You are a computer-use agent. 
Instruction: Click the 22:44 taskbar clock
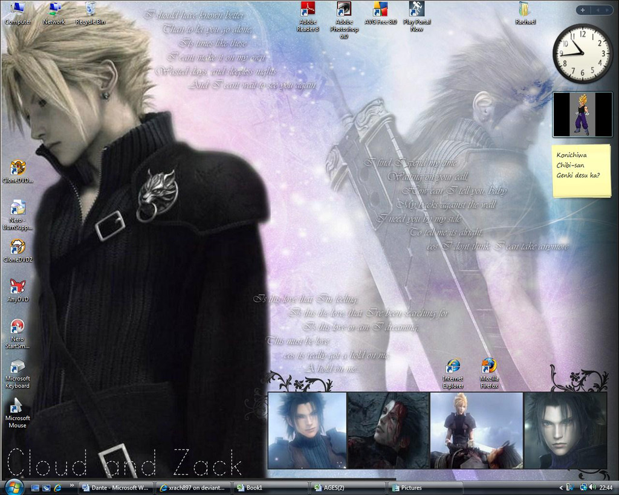[606, 488]
